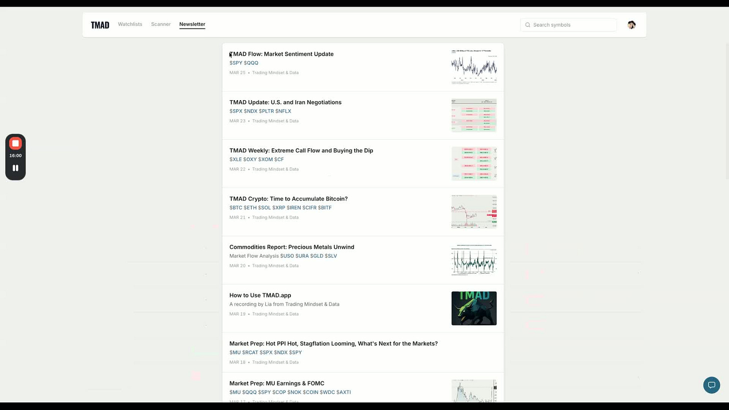Open Commodities Report: Precious Metals Unwind

coord(291,247)
